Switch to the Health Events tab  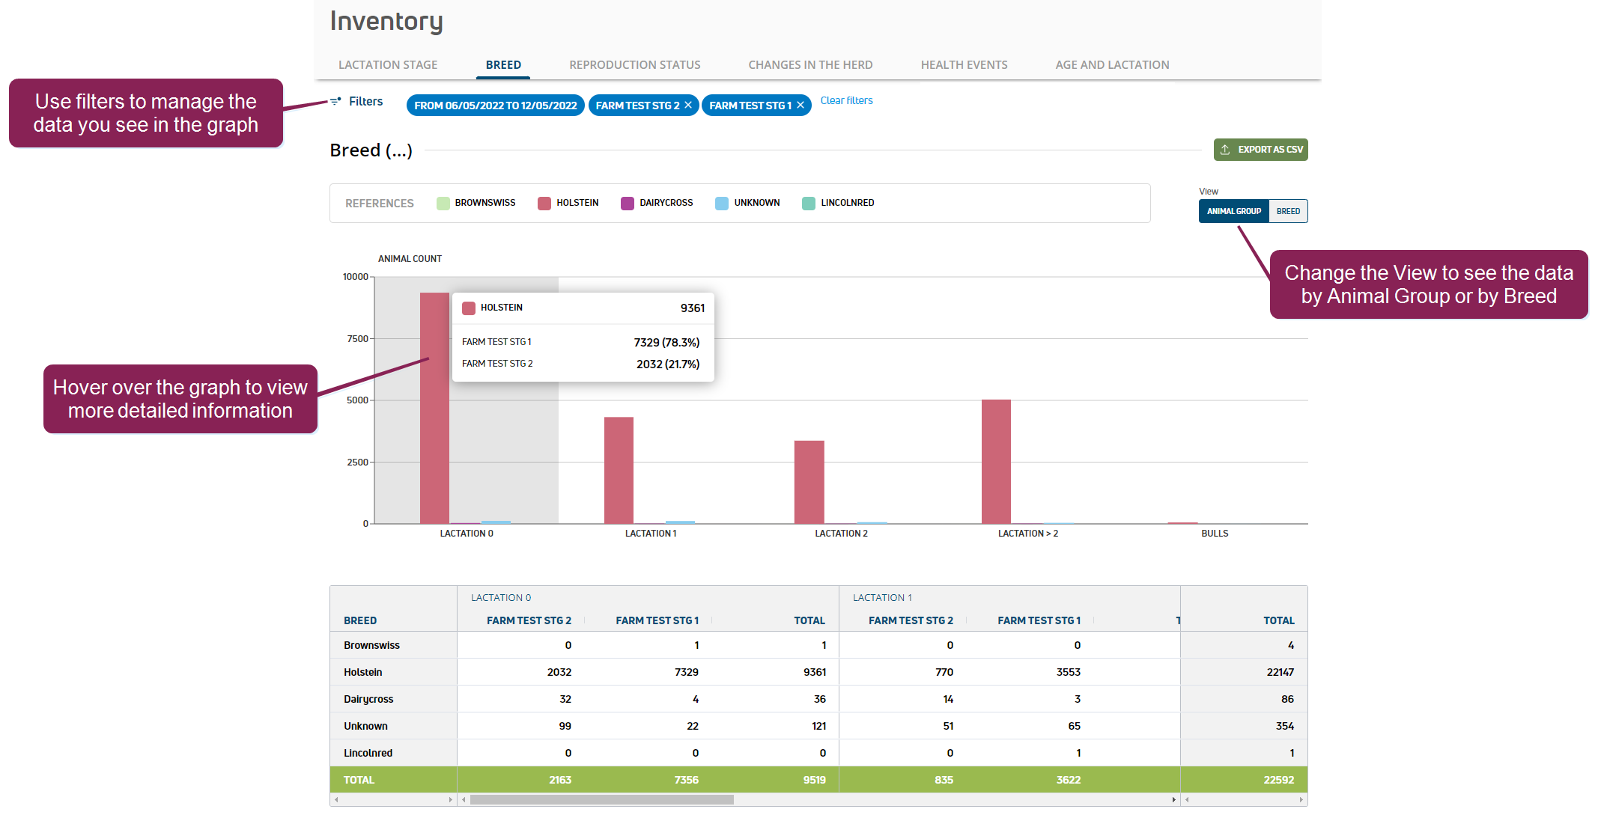(964, 65)
